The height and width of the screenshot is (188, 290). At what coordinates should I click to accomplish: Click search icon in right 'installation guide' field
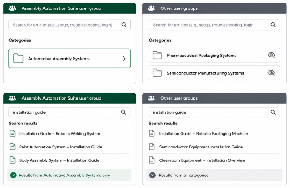click(x=273, y=112)
